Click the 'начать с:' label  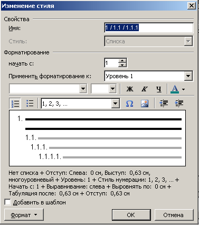tap(21, 63)
